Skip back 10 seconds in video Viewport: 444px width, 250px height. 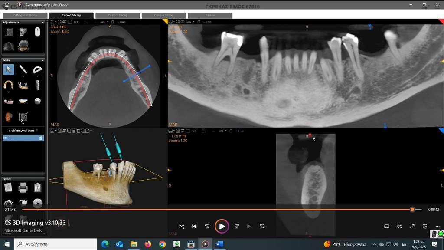207,226
